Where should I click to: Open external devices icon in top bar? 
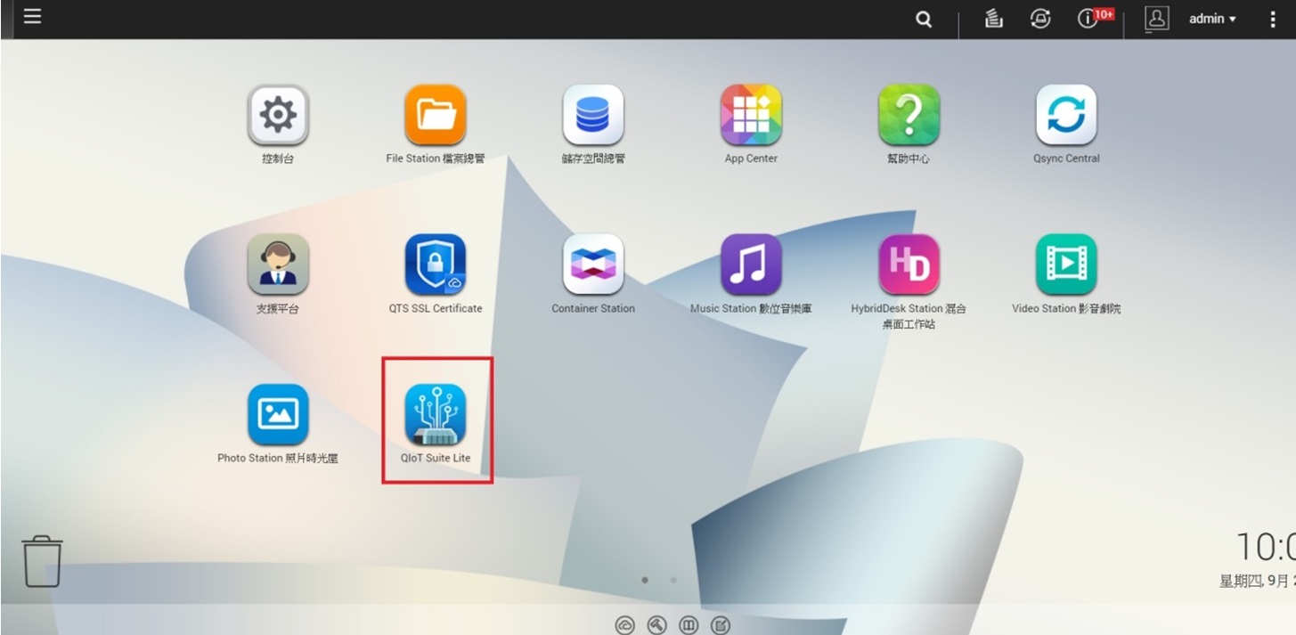click(x=1040, y=19)
